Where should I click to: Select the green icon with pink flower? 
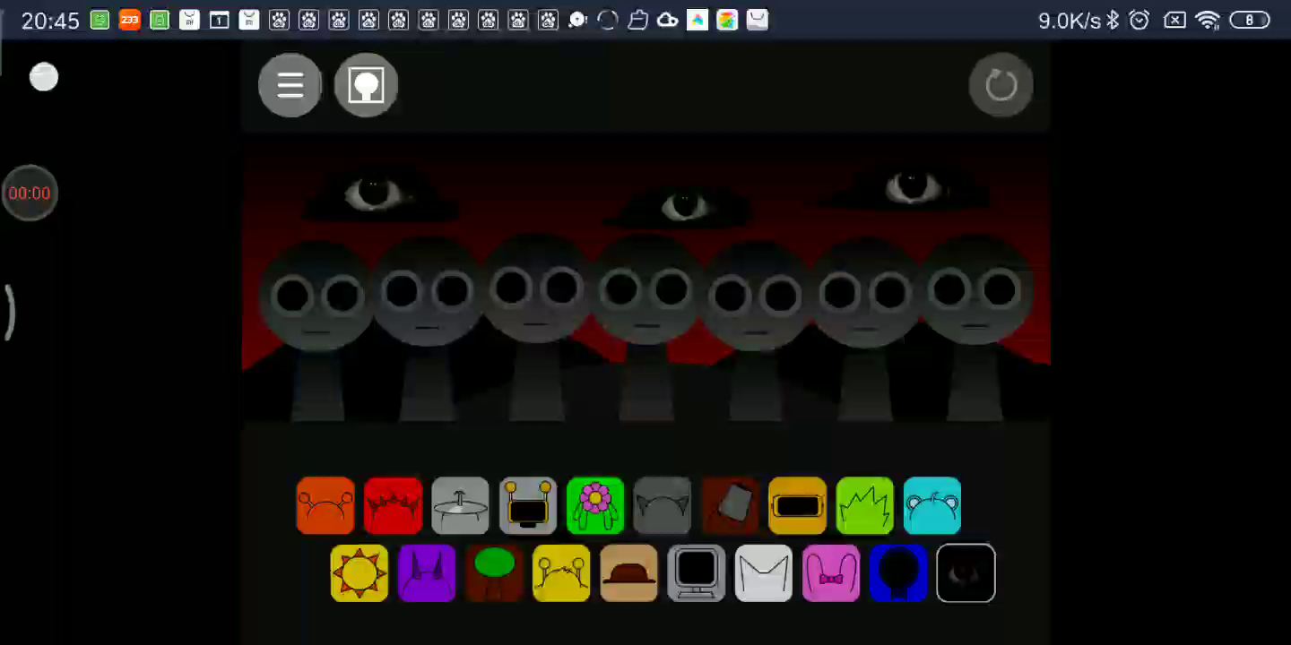point(595,506)
